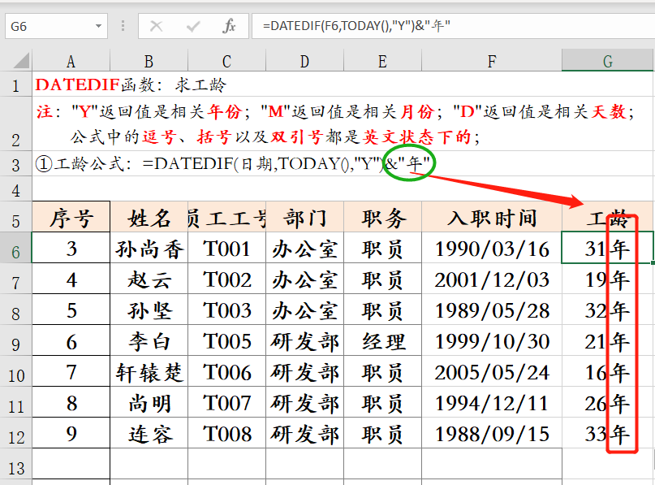The image size is (655, 485).
Task: Click employee ID cell T003
Action: tap(226, 310)
